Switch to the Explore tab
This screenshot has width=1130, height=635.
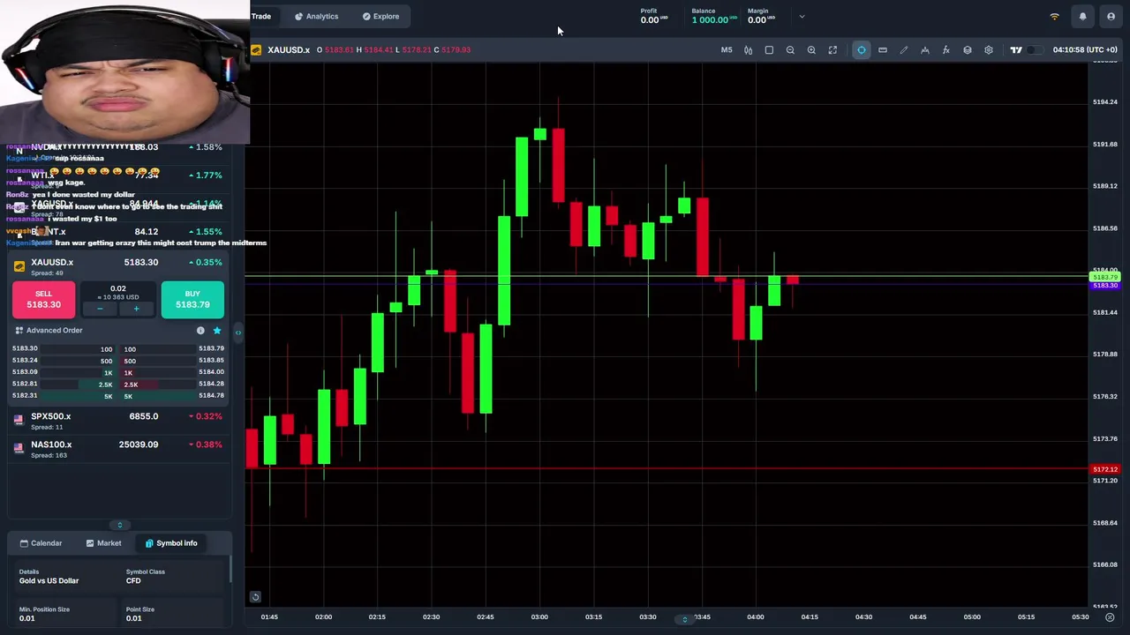tap(380, 16)
